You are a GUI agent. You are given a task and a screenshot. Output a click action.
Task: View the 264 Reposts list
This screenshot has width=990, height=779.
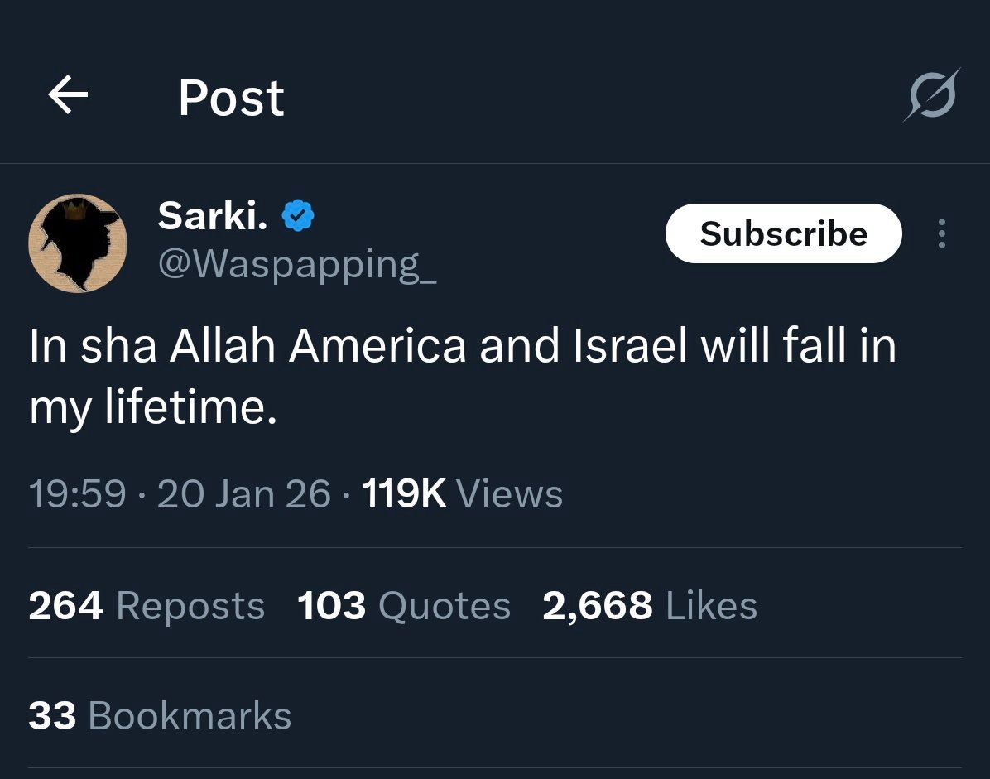(x=147, y=605)
